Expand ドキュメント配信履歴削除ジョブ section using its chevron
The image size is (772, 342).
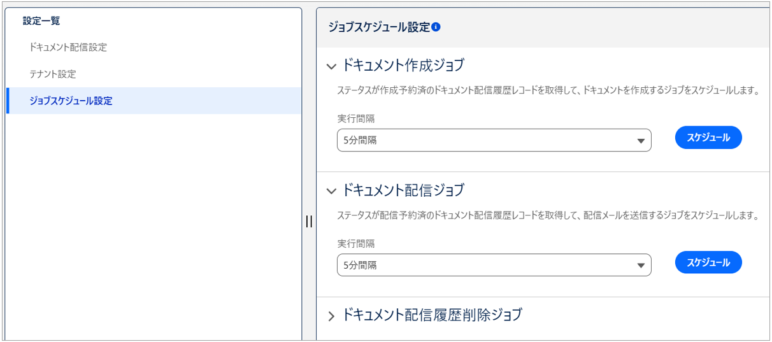(331, 316)
